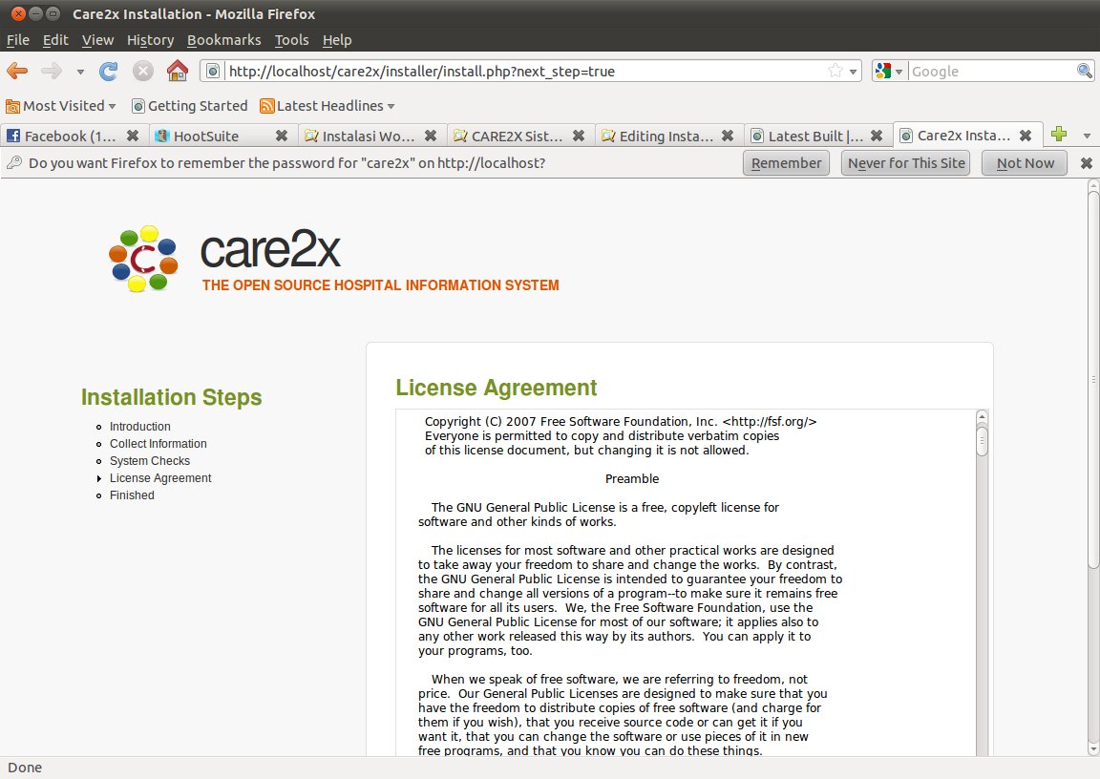Open the Latest Headlines feed dropdown
The width and height of the screenshot is (1100, 779).
tap(327, 106)
